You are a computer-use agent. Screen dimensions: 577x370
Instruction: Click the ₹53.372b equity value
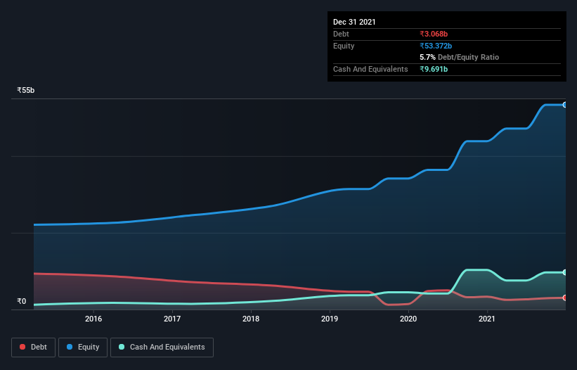point(436,46)
